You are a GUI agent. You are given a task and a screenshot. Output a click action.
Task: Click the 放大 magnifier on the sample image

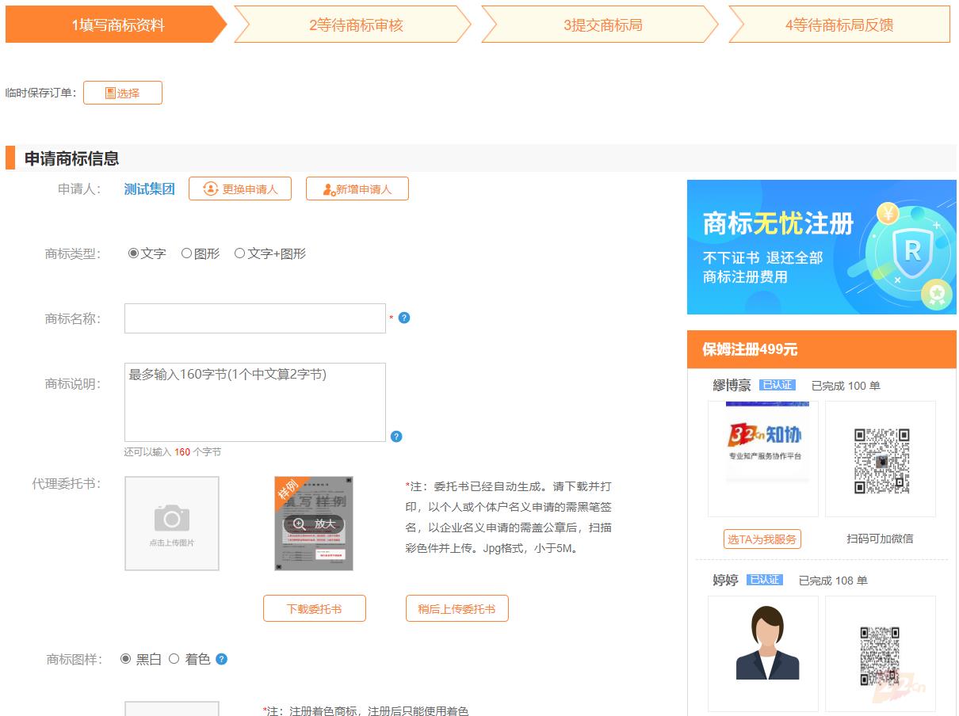(314, 524)
